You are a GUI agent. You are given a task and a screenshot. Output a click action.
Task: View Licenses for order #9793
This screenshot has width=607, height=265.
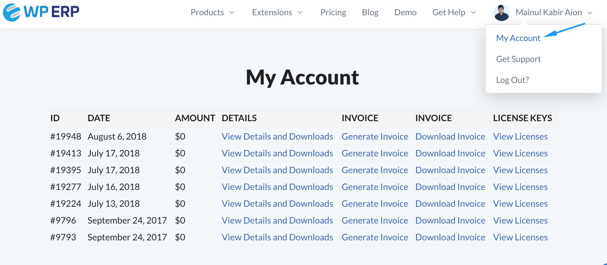[x=520, y=237]
